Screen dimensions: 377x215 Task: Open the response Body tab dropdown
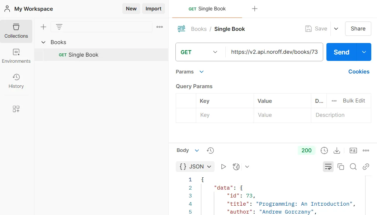click(197, 150)
